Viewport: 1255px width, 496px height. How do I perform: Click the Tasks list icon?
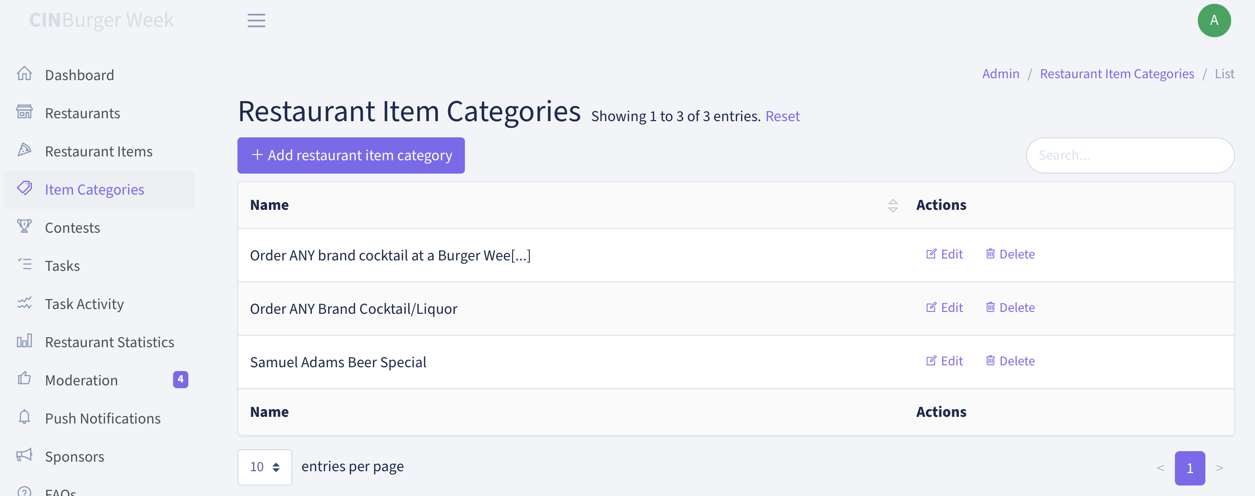24,265
